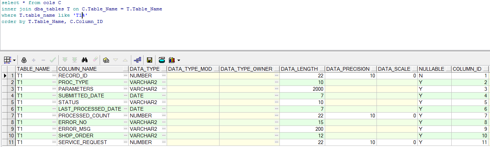Click the database query-by-example icon

pyautogui.click(x=162, y=60)
